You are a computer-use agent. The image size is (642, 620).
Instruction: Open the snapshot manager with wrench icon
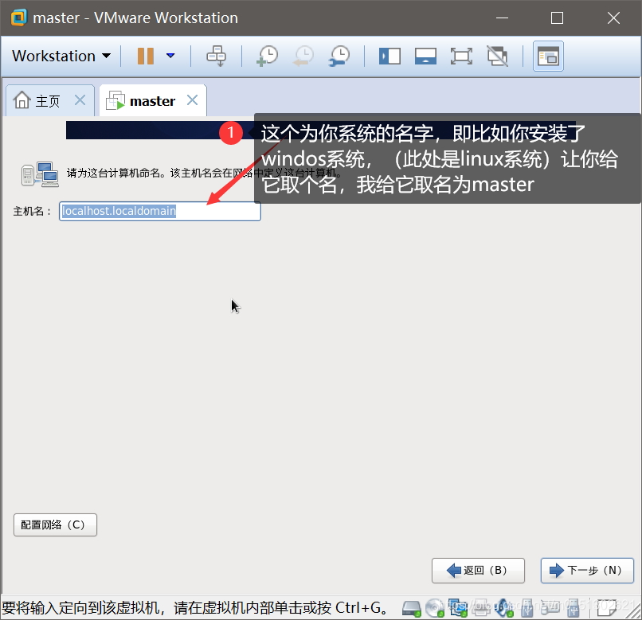(x=339, y=56)
